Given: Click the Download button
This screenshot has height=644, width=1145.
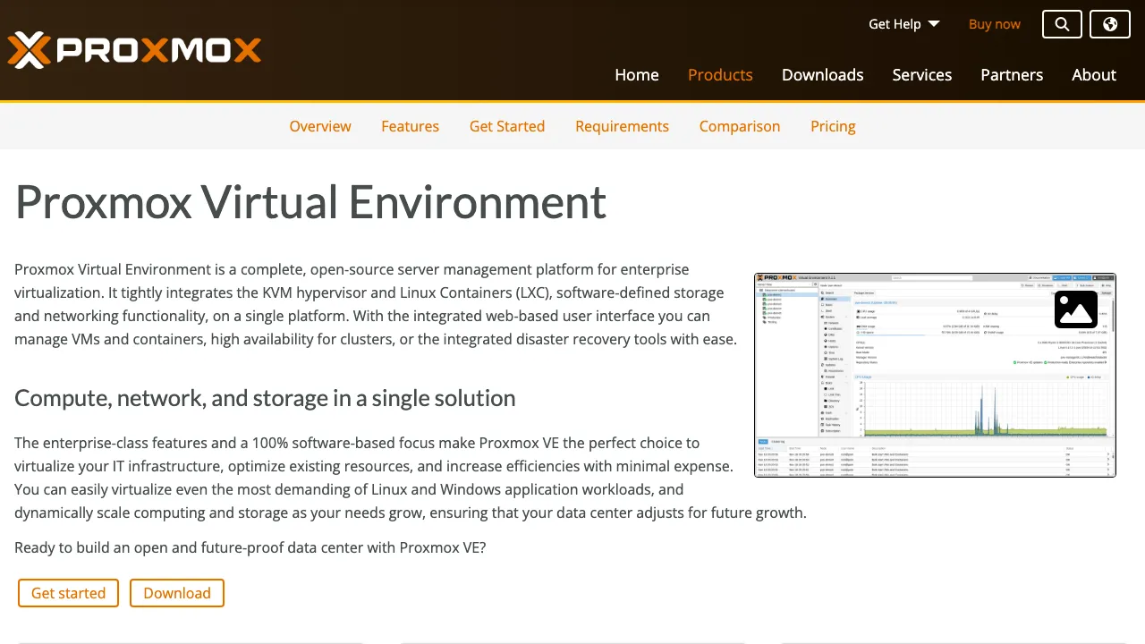Looking at the screenshot, I should (x=176, y=593).
